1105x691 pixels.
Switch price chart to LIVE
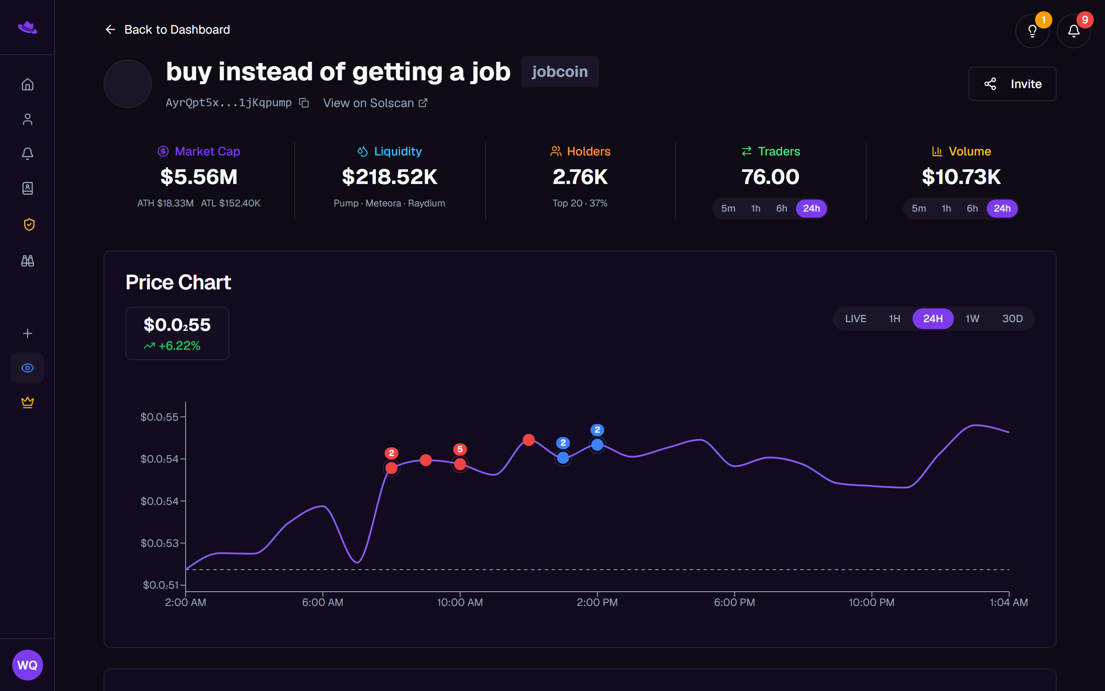click(x=855, y=319)
